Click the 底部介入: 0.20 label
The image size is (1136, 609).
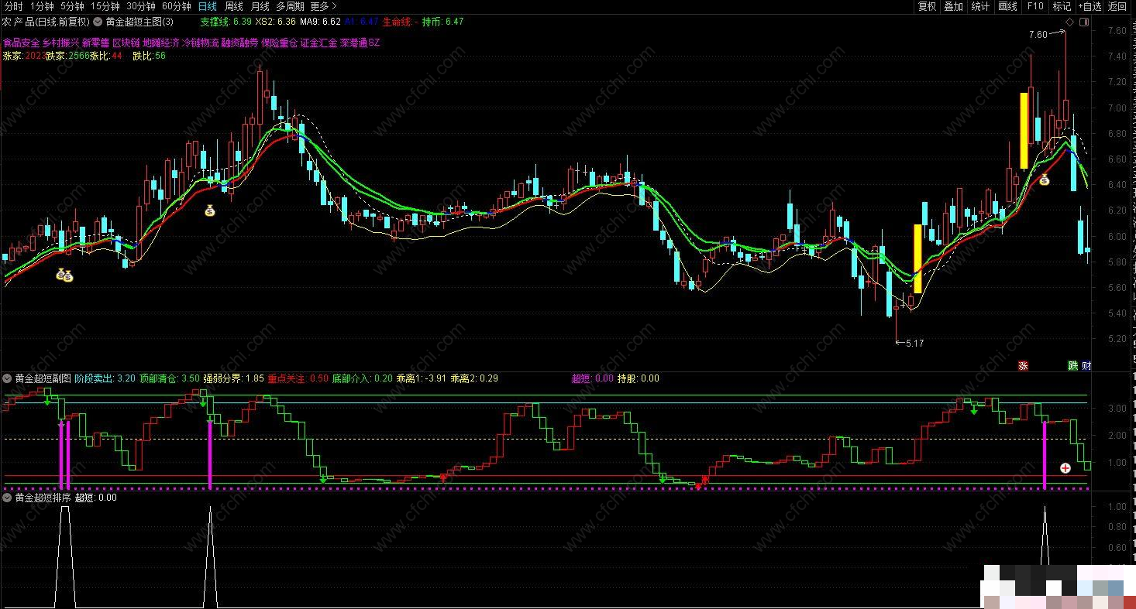pos(362,378)
